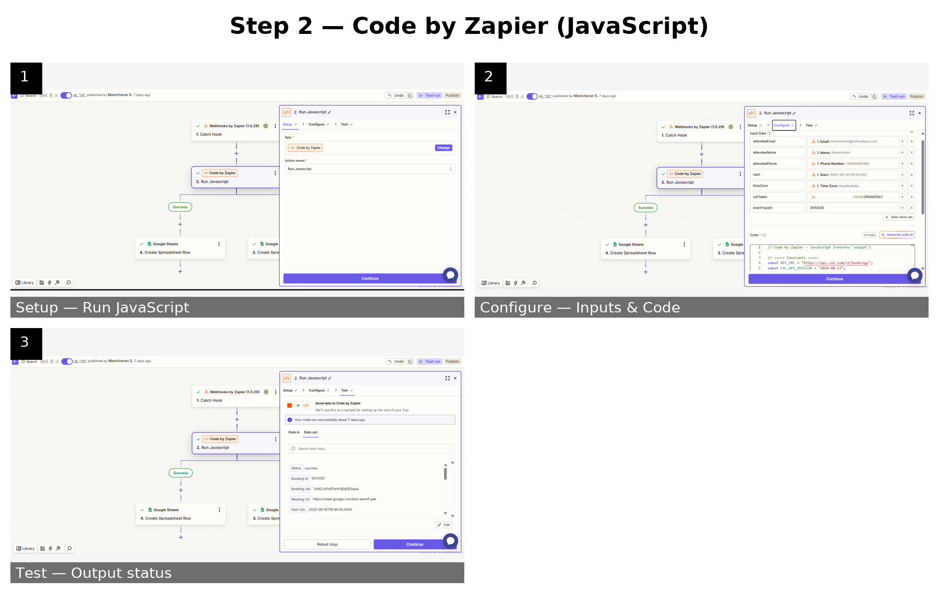Image resolution: width=939 pixels, height=604 pixels.
Task: In screenshot 2, click plus on attendeePhone row
Action: (x=902, y=164)
